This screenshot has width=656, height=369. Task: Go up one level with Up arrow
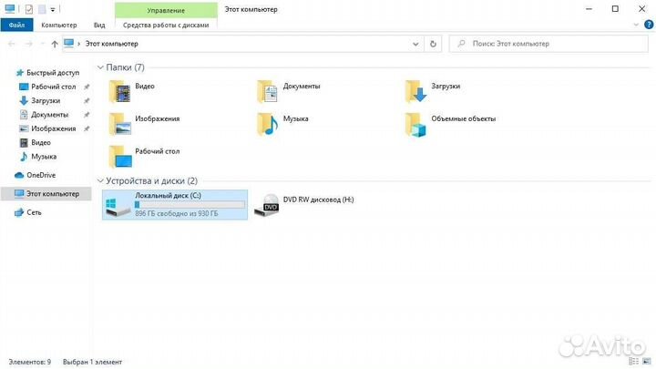(x=55, y=44)
